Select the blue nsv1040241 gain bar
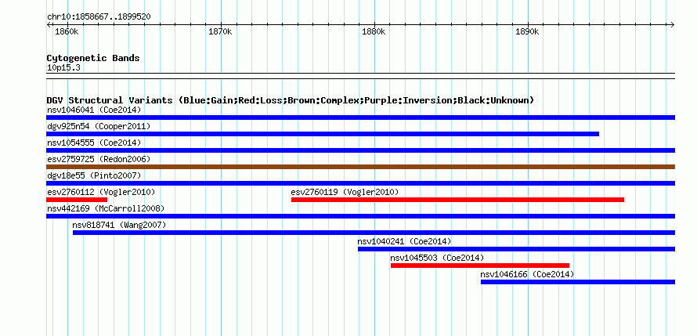This screenshot has width=697, height=336. pyautogui.click(x=517, y=249)
